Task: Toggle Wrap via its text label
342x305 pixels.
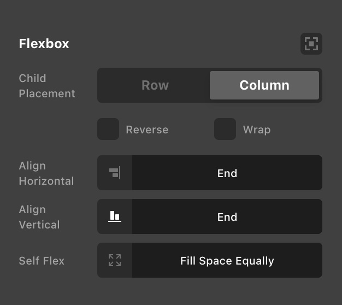Action: coord(257,130)
